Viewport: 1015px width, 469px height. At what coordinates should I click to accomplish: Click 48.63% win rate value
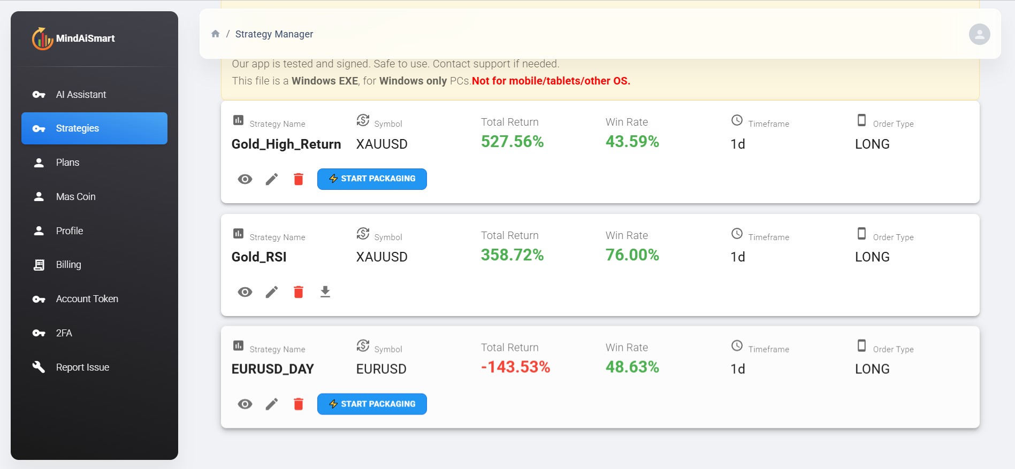[x=632, y=367]
